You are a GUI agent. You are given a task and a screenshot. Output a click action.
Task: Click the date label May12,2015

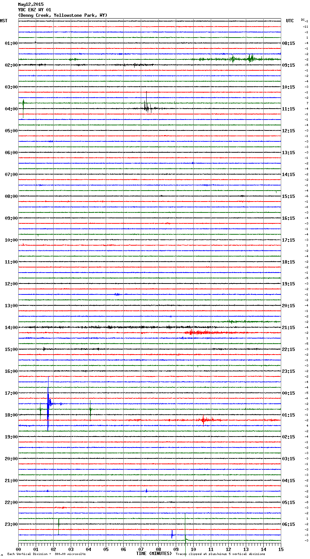[31, 4]
